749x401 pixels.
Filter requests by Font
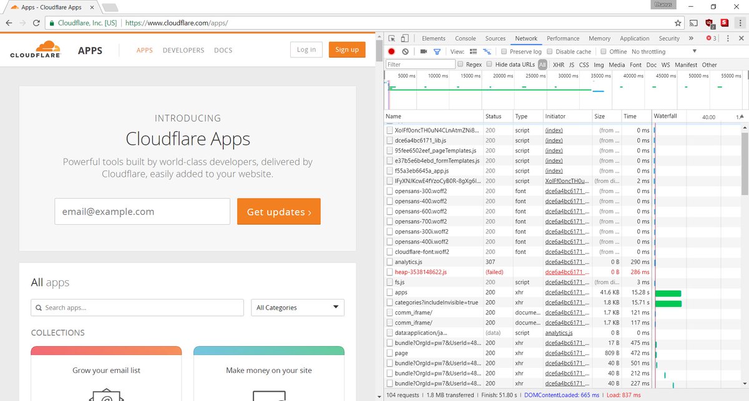[x=635, y=65]
